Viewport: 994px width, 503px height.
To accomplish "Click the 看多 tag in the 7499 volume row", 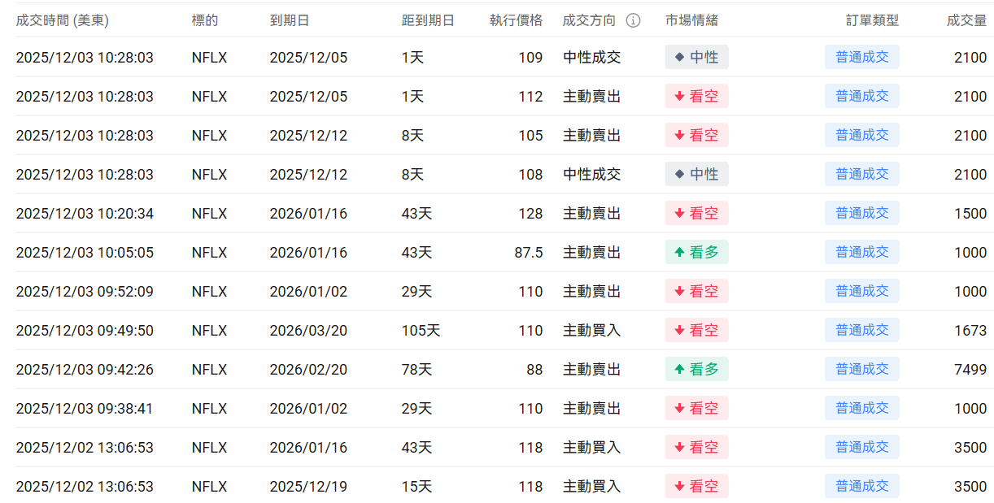I will (696, 369).
